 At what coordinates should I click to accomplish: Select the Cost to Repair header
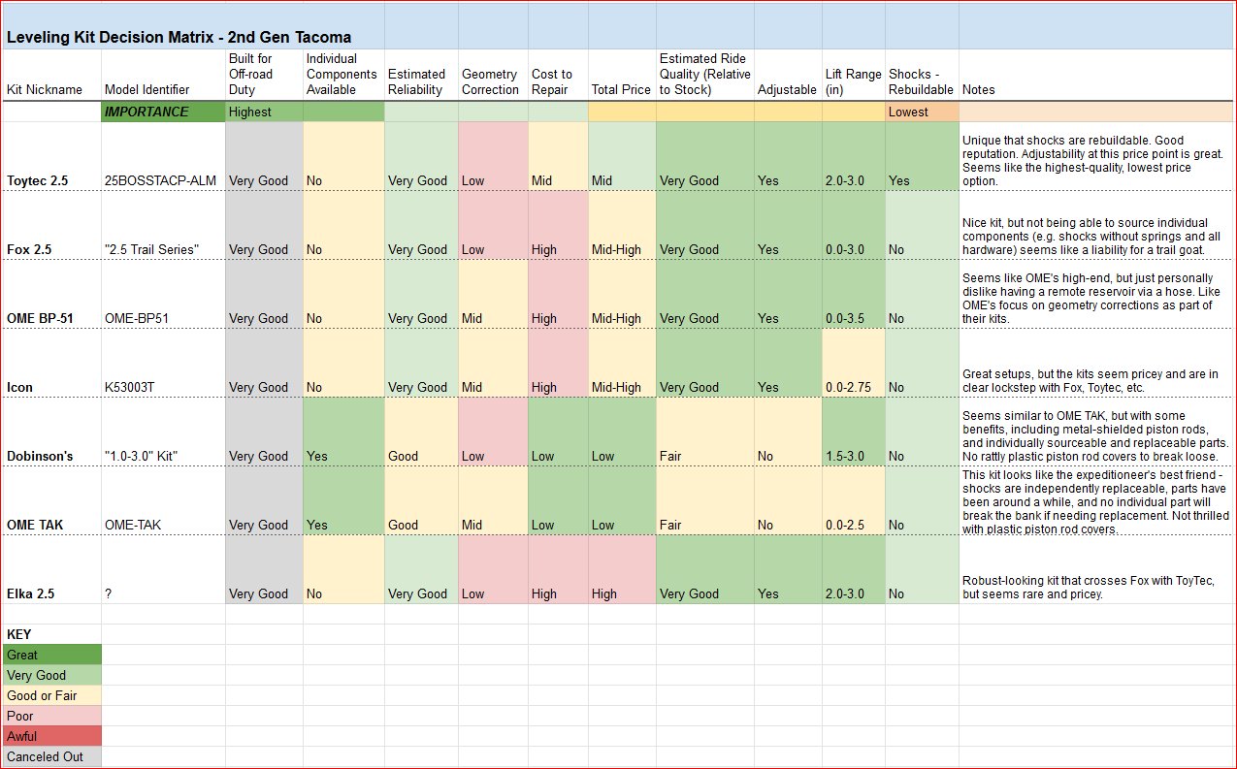[x=558, y=75]
